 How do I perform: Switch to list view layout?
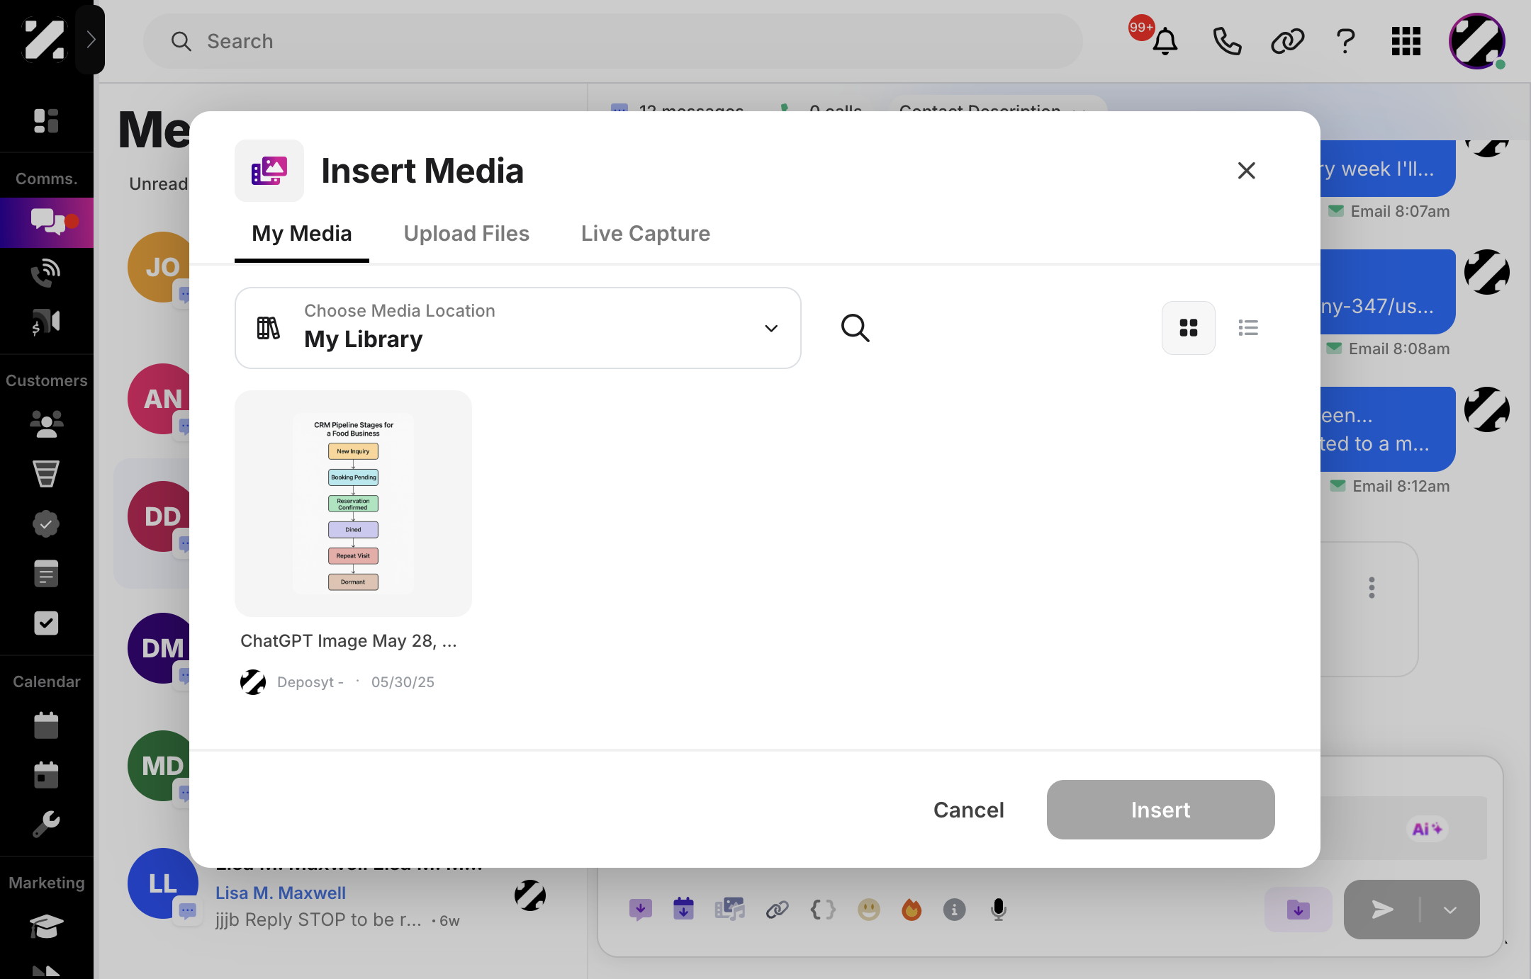1248,328
